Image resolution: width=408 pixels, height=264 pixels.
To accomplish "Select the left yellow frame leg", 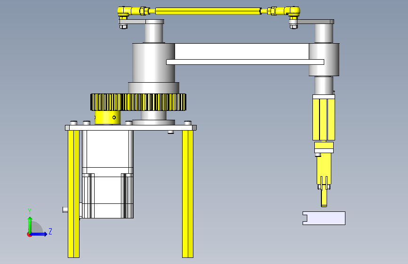I will point(73,194).
